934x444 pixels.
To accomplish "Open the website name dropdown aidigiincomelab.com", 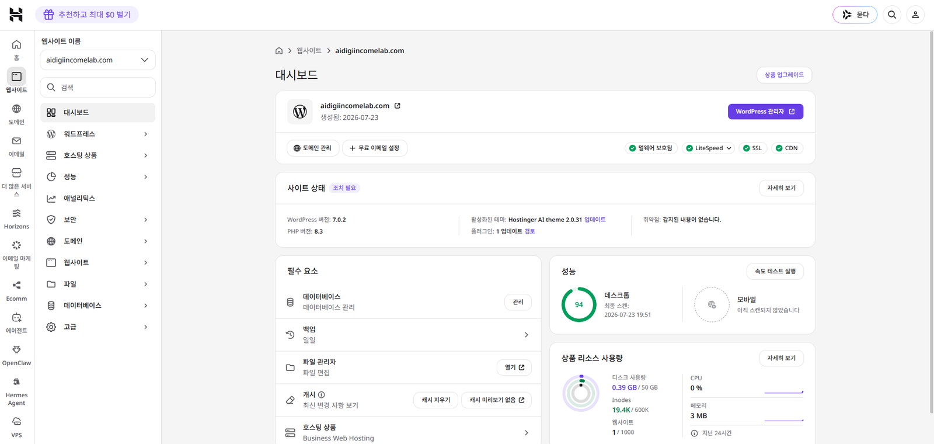I will 97,60.
